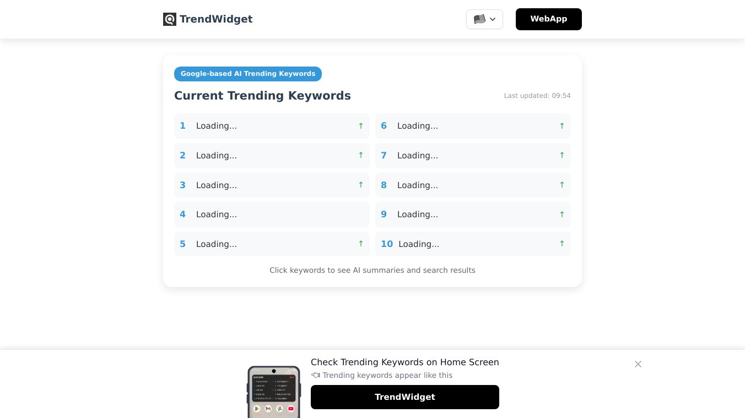Open the WebApp page
This screenshot has height=418, width=745.
pyautogui.click(x=549, y=19)
